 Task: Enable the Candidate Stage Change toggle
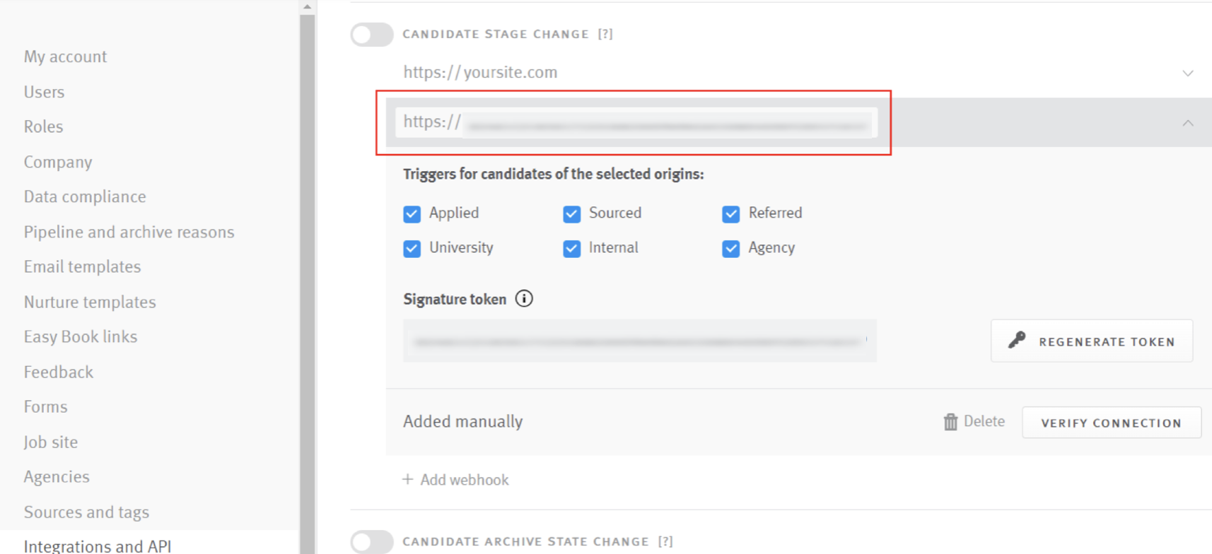[372, 34]
